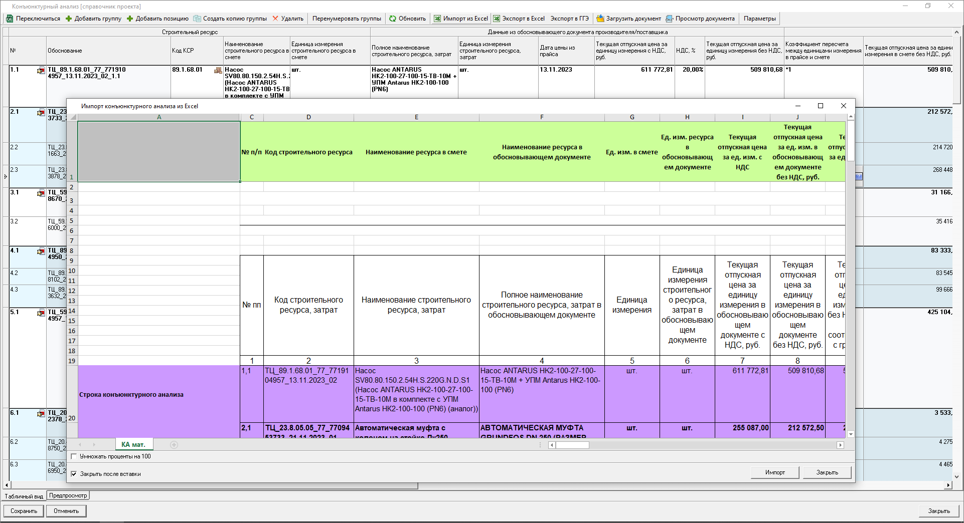Open the КСР picker icon in row 1.1

(x=218, y=70)
